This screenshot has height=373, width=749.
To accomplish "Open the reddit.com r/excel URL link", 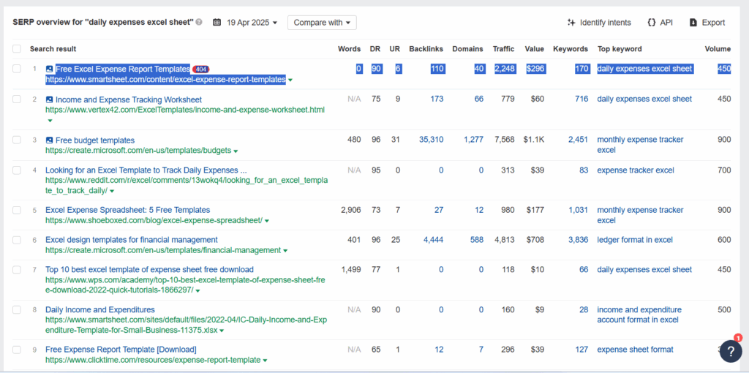I will pos(187,185).
